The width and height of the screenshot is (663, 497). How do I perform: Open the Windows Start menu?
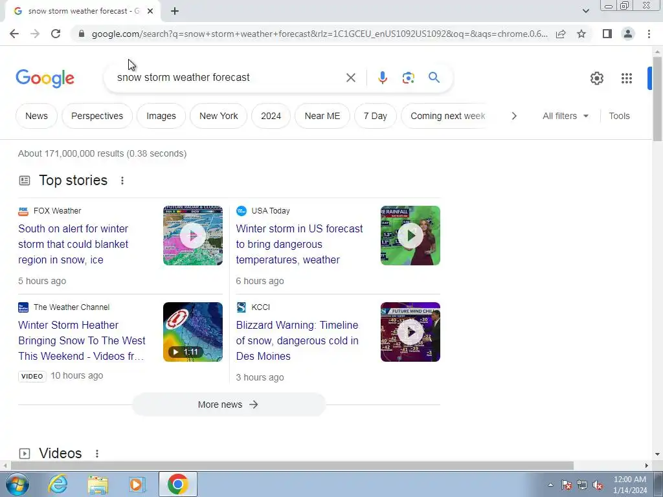pyautogui.click(x=17, y=484)
